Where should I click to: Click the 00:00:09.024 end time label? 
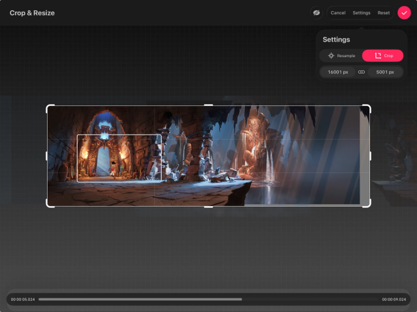coord(394,299)
